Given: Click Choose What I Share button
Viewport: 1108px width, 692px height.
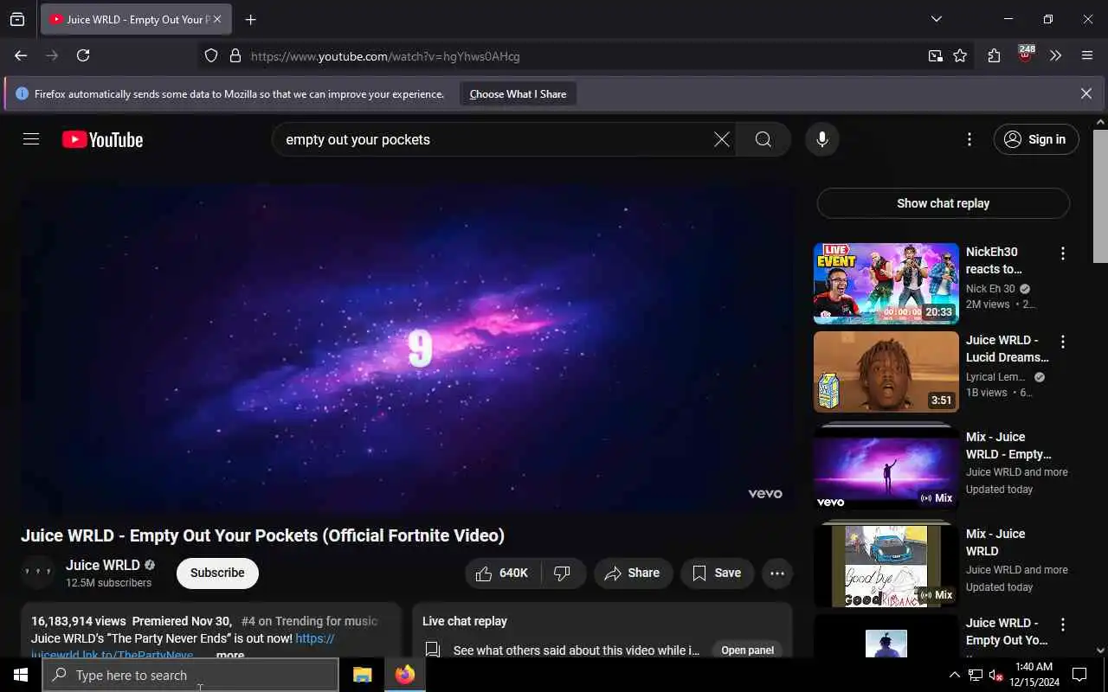Looking at the screenshot, I should point(518,93).
